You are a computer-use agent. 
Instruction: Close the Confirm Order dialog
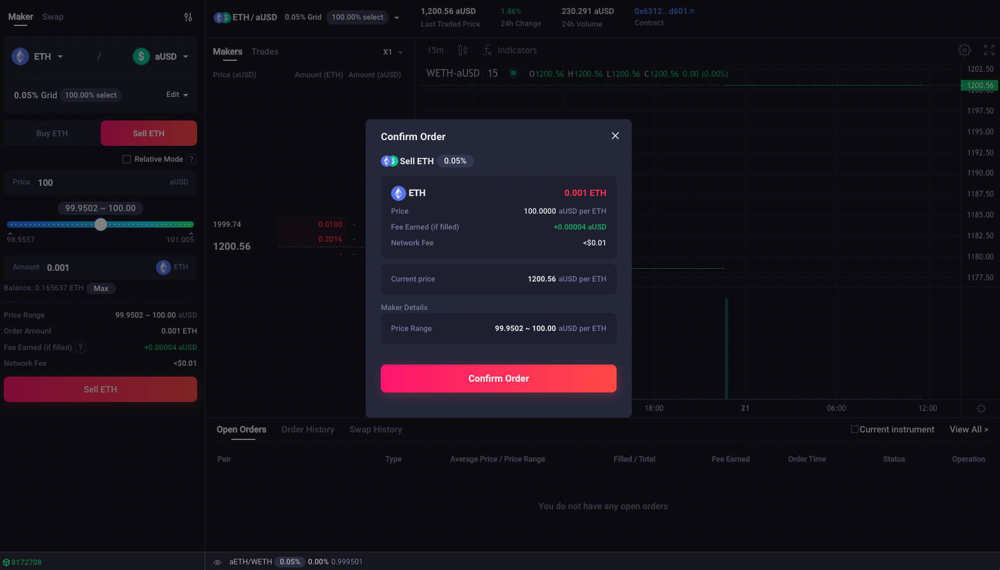pos(615,136)
